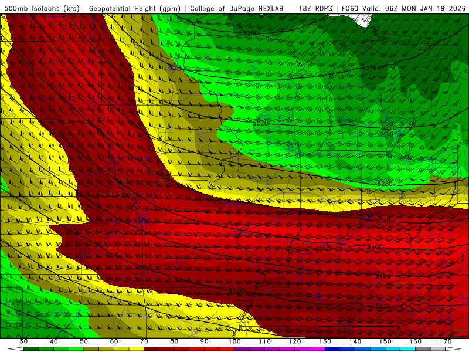Select the 160 value on the color scale
Screen dimensions: 469x352
(x=416, y=341)
